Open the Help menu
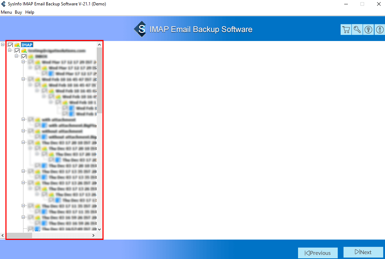The width and height of the screenshot is (385, 259). tap(30, 12)
